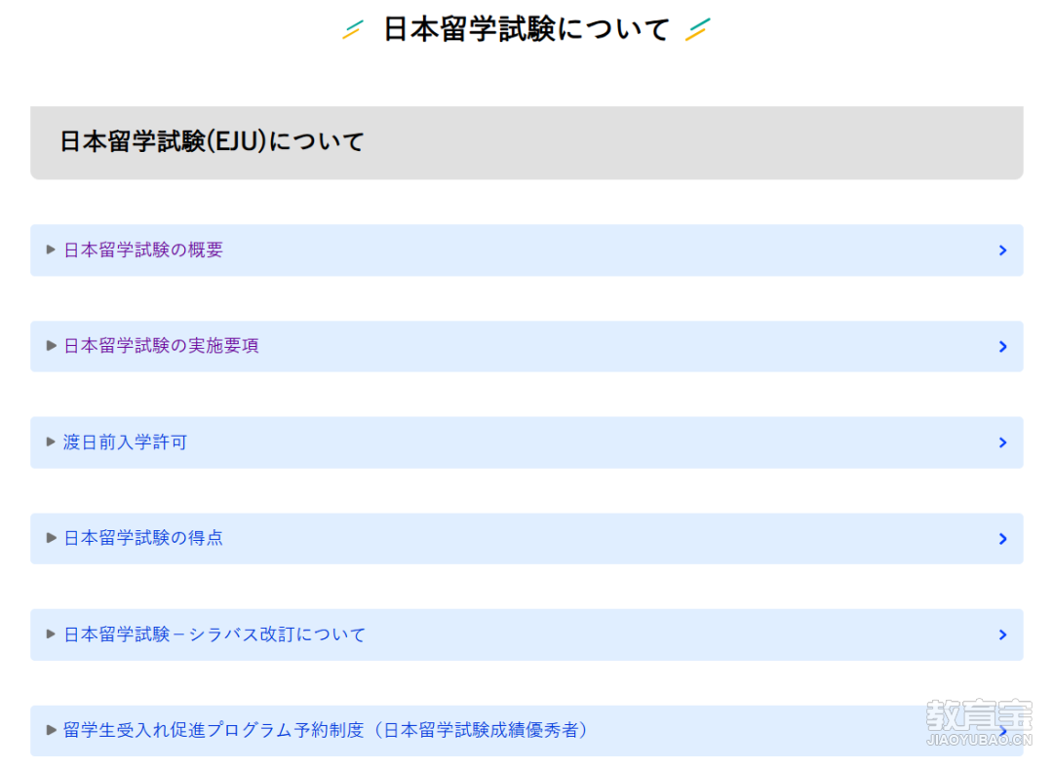The height and width of the screenshot is (768, 1053).
Task: Open the 渡日前入学許可 link
Action: [x=125, y=442]
